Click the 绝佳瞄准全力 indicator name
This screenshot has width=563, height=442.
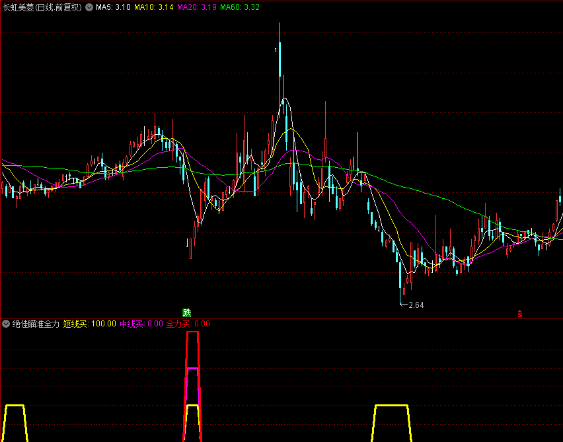tap(36, 324)
